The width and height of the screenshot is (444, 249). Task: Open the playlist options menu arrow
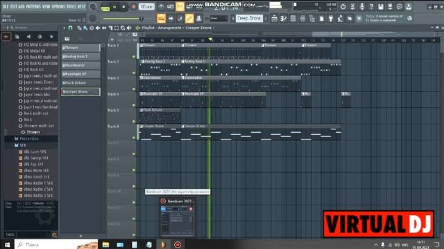65,28
